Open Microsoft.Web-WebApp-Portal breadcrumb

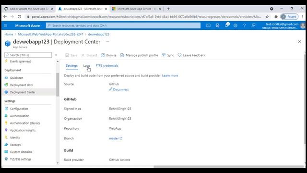50,34
